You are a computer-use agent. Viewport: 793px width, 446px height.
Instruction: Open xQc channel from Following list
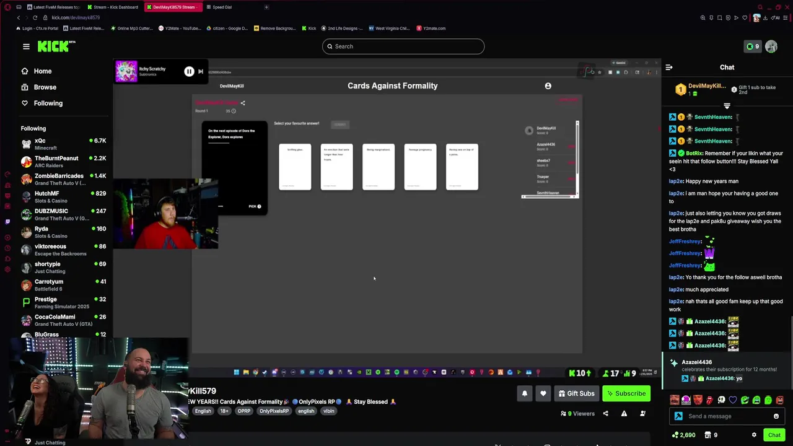tap(63, 144)
